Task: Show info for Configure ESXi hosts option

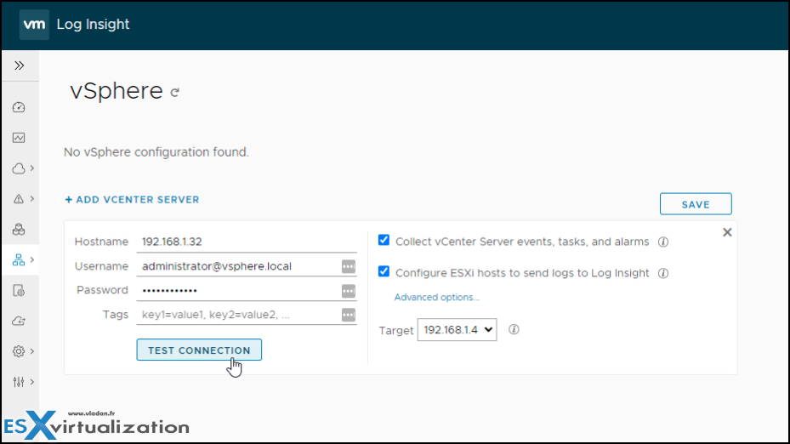Action: [x=663, y=273]
